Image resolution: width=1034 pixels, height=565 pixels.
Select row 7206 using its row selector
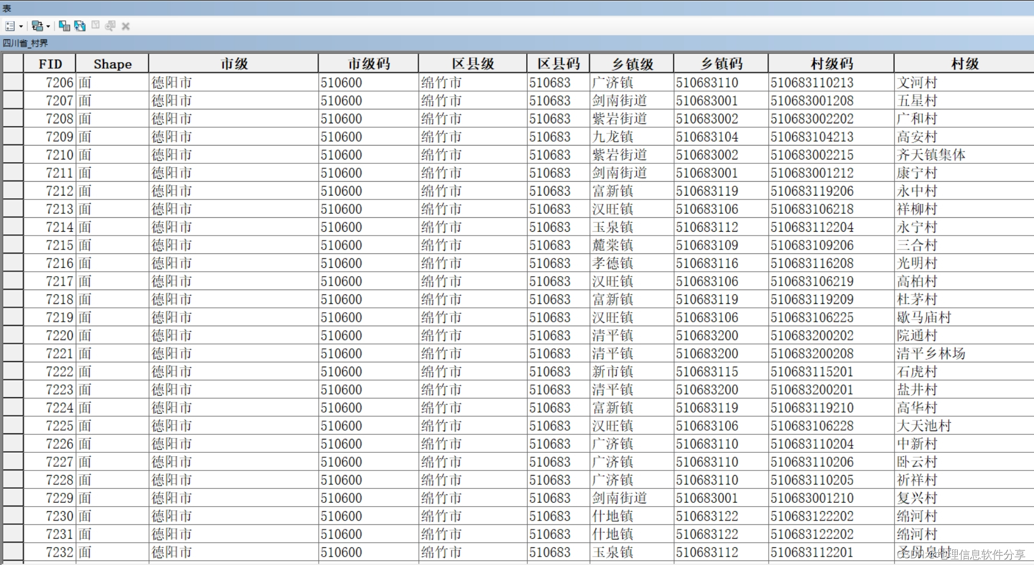coord(13,82)
